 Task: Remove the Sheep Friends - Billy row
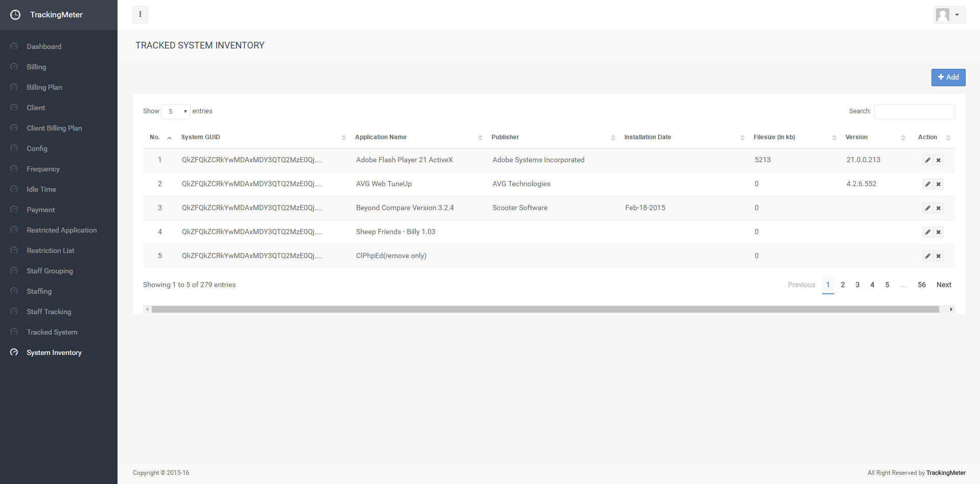pos(939,232)
